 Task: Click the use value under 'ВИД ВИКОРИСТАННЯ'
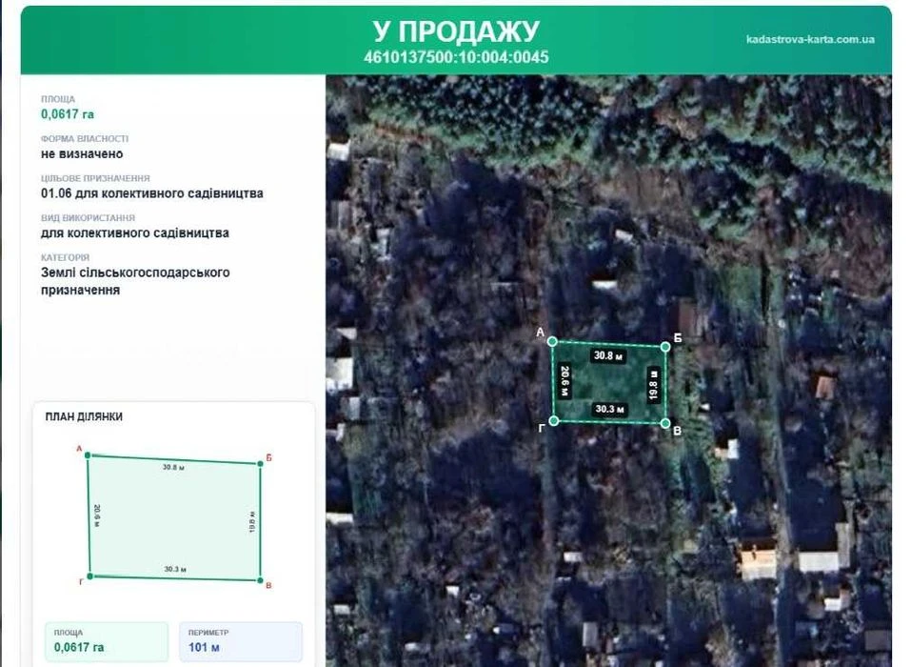[135, 233]
